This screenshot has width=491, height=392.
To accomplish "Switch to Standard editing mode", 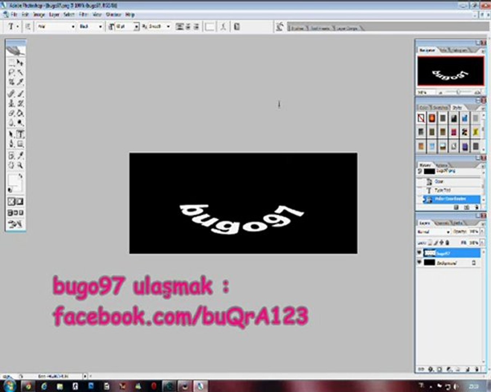I will click(x=12, y=201).
